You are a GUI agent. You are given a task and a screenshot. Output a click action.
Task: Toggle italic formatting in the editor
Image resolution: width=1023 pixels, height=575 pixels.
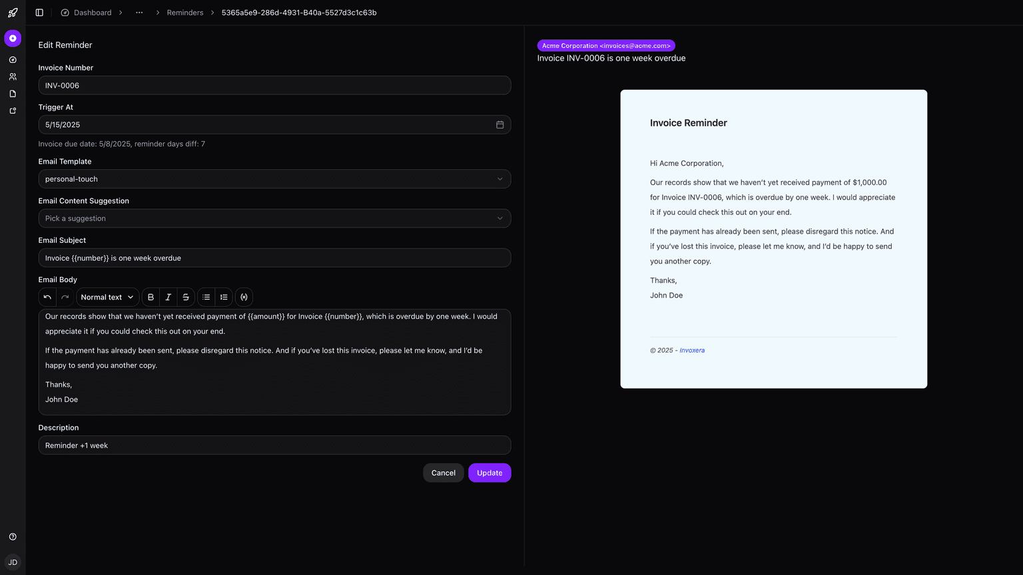coord(168,297)
